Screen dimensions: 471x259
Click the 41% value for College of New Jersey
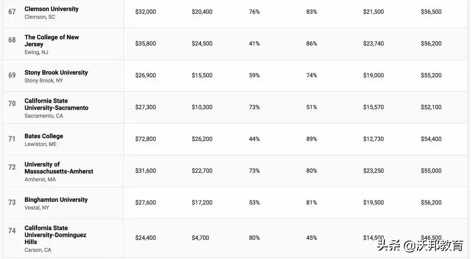pyautogui.click(x=254, y=44)
